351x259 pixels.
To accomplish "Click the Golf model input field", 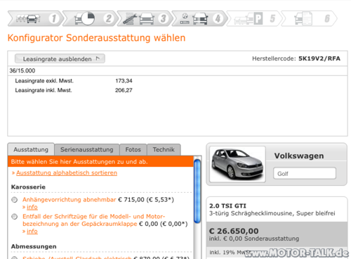I will (305, 174).
